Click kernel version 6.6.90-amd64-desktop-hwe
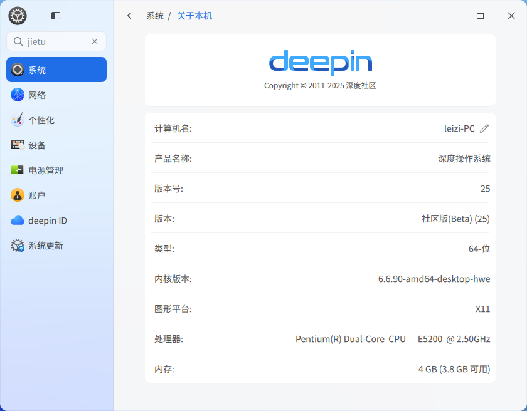Screen dimensions: 527x411 (434, 279)
